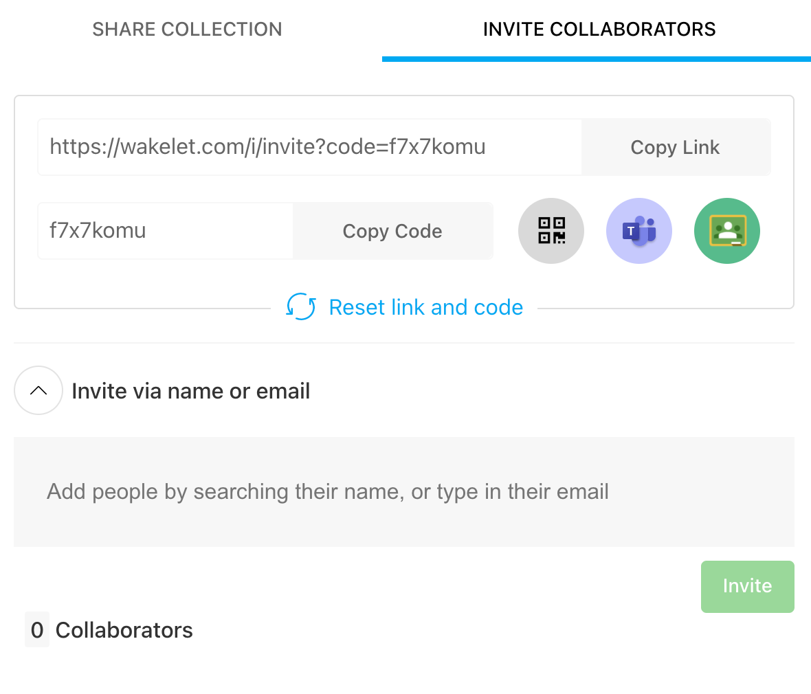Click the circular reset arrows icon
The width and height of the screenshot is (811, 694).
point(300,307)
